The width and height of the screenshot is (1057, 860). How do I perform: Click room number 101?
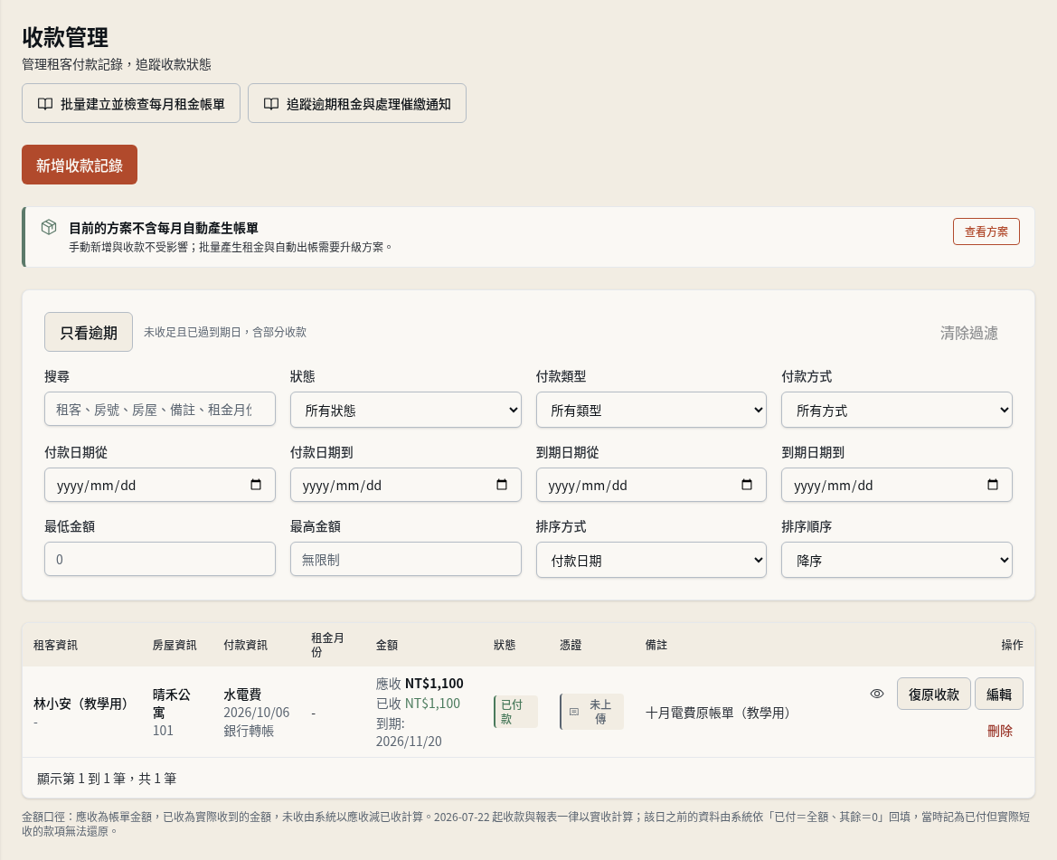click(x=163, y=731)
